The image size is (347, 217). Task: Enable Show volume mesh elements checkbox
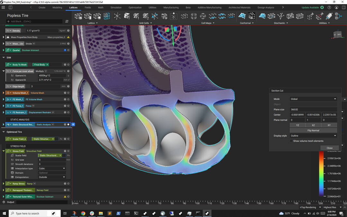click(291, 141)
